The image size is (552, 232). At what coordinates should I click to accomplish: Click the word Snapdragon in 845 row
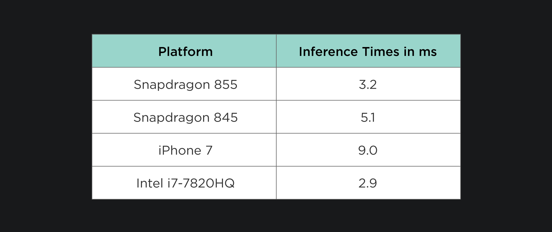tap(172, 118)
